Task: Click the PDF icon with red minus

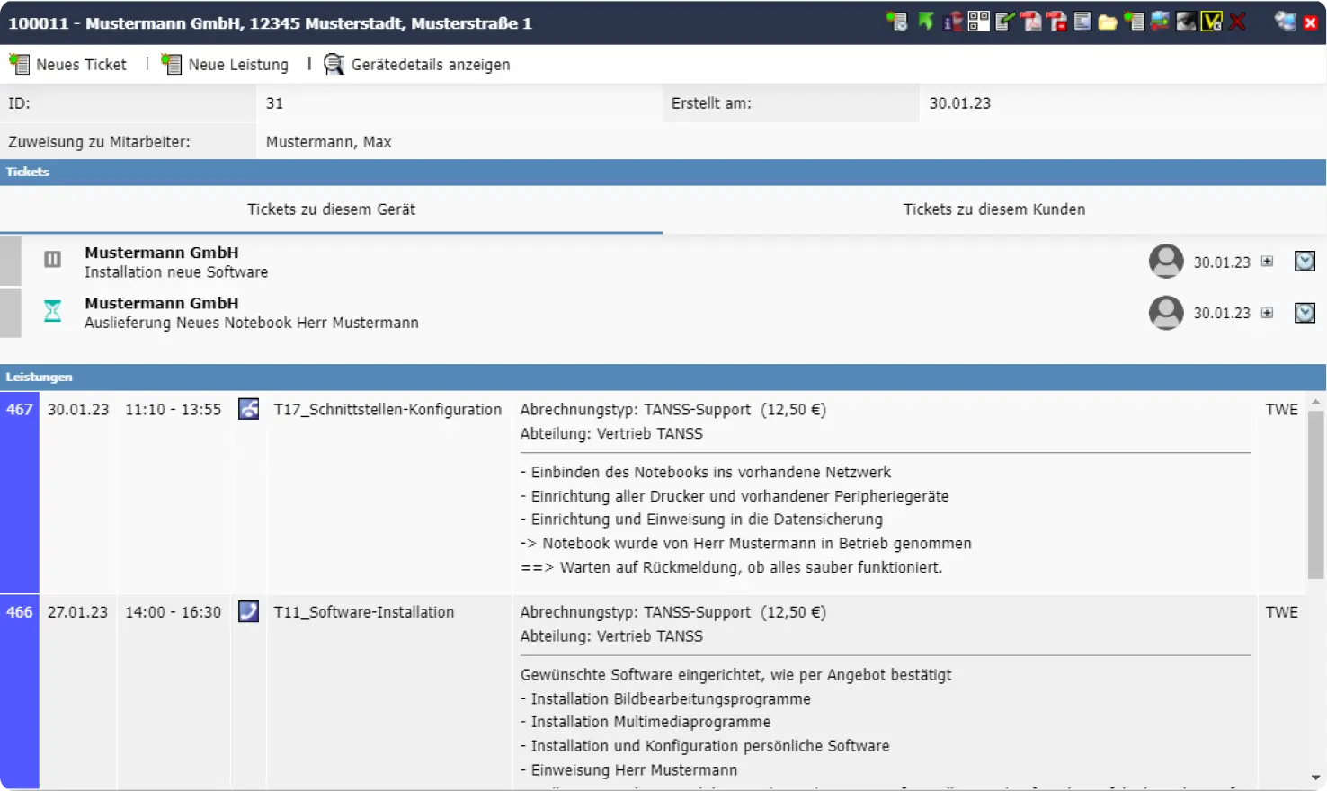Action: coord(1056,22)
